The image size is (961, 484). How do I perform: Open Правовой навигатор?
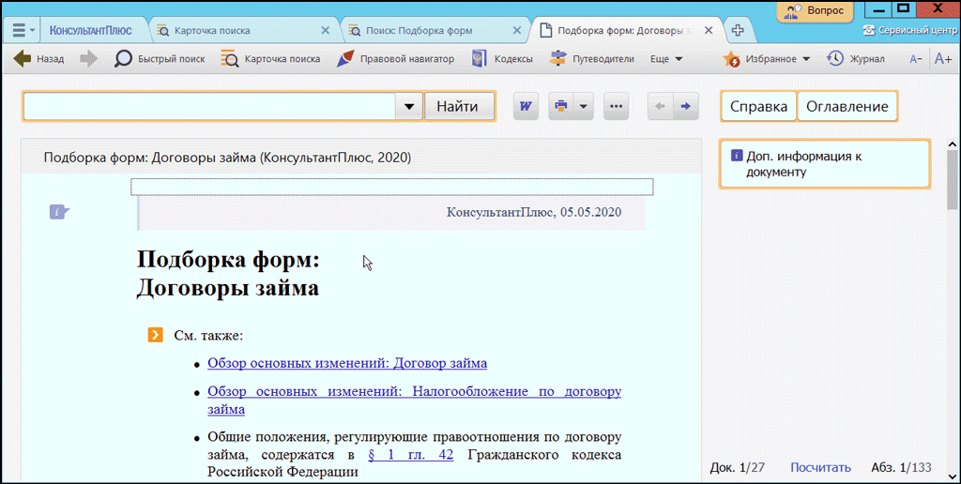click(396, 59)
